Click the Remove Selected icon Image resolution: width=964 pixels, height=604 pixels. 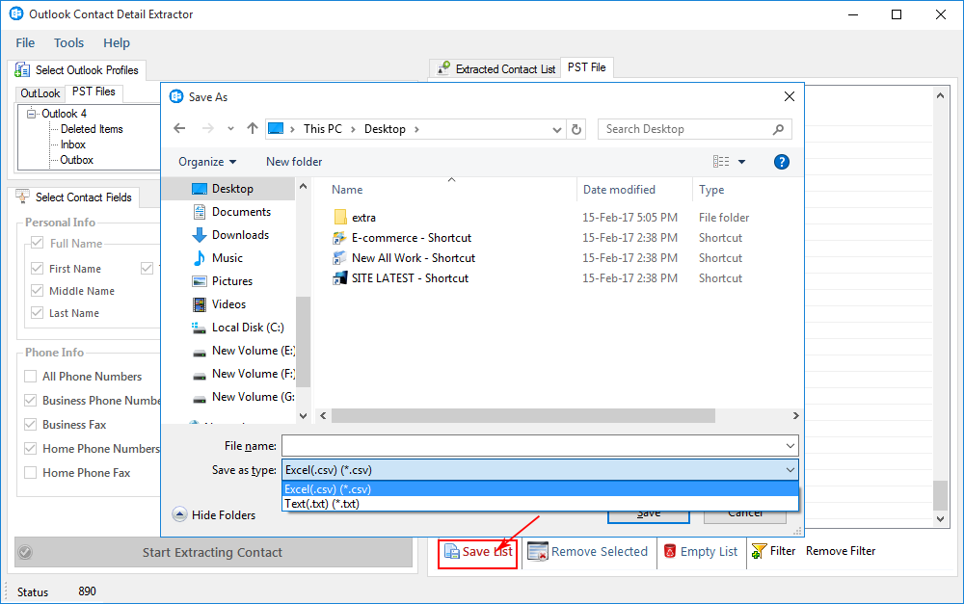tap(537, 552)
